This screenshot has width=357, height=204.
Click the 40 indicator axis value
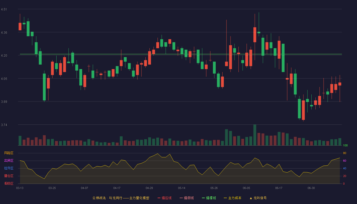click(x=345, y=168)
